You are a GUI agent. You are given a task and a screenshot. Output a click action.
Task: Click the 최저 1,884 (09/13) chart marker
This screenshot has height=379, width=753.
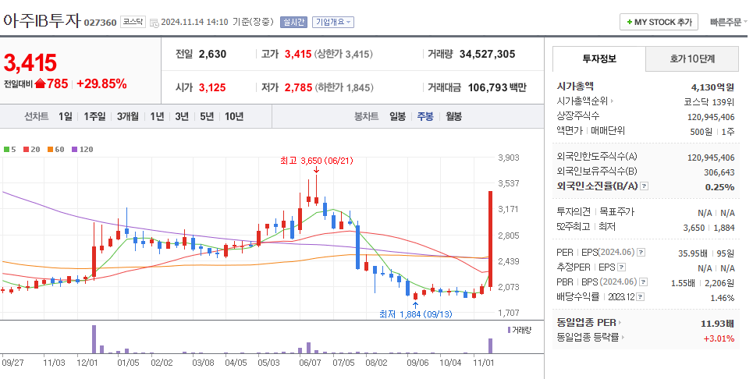click(415, 314)
